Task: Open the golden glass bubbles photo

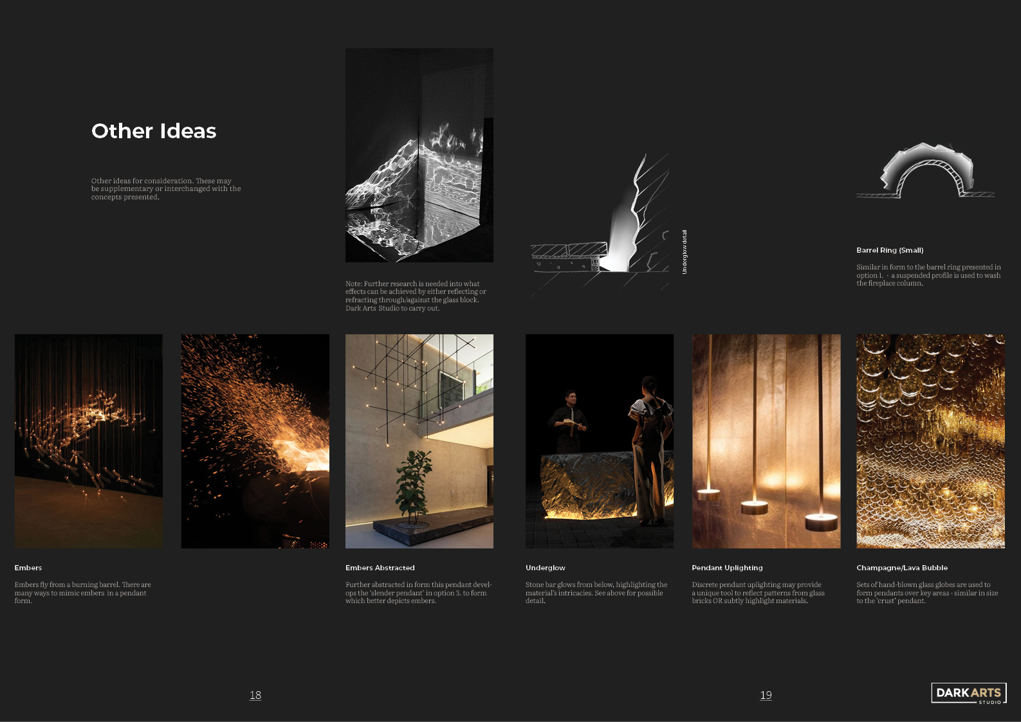Action: point(930,441)
